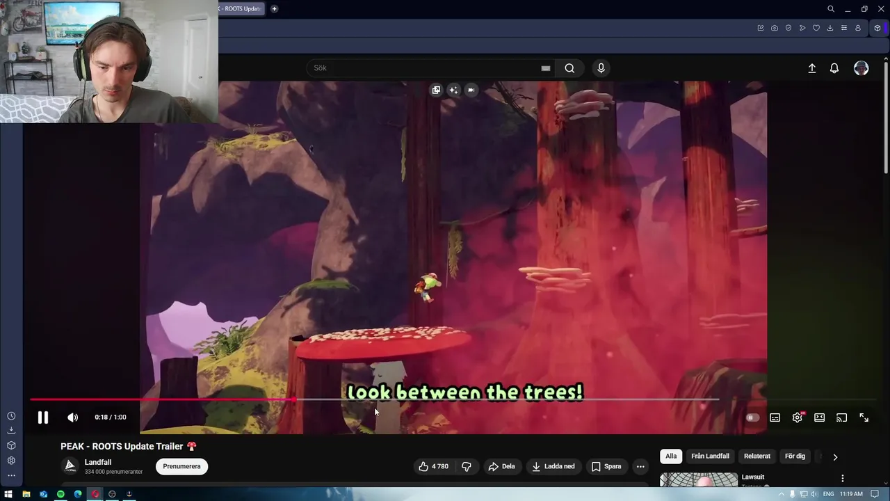Open the browser tab search magnifier
This screenshot has width=890, height=501.
(x=831, y=8)
